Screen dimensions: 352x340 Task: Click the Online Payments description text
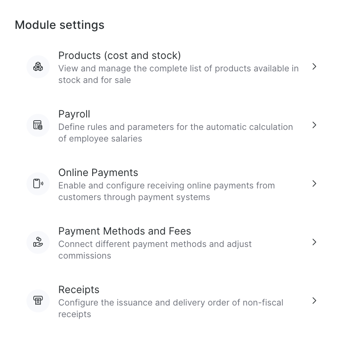(166, 191)
